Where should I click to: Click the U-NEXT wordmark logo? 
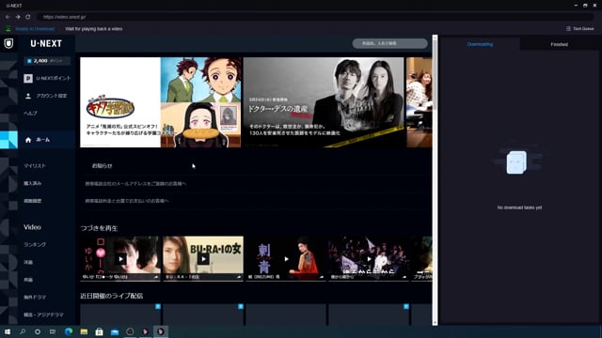tap(46, 44)
